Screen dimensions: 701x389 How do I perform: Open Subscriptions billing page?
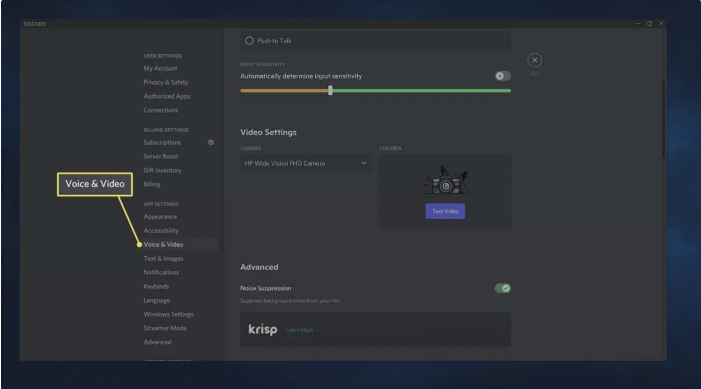[162, 143]
